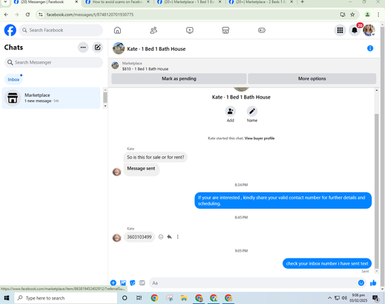
Task: Open Task View on taskbar
Action: point(139,298)
